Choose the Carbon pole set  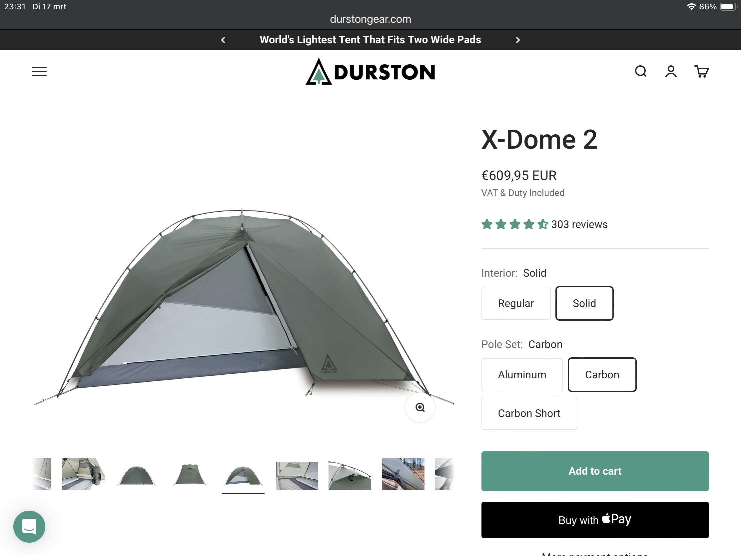click(602, 375)
